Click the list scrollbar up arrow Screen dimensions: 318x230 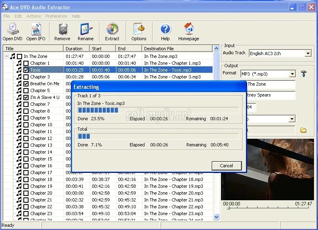coord(216,48)
